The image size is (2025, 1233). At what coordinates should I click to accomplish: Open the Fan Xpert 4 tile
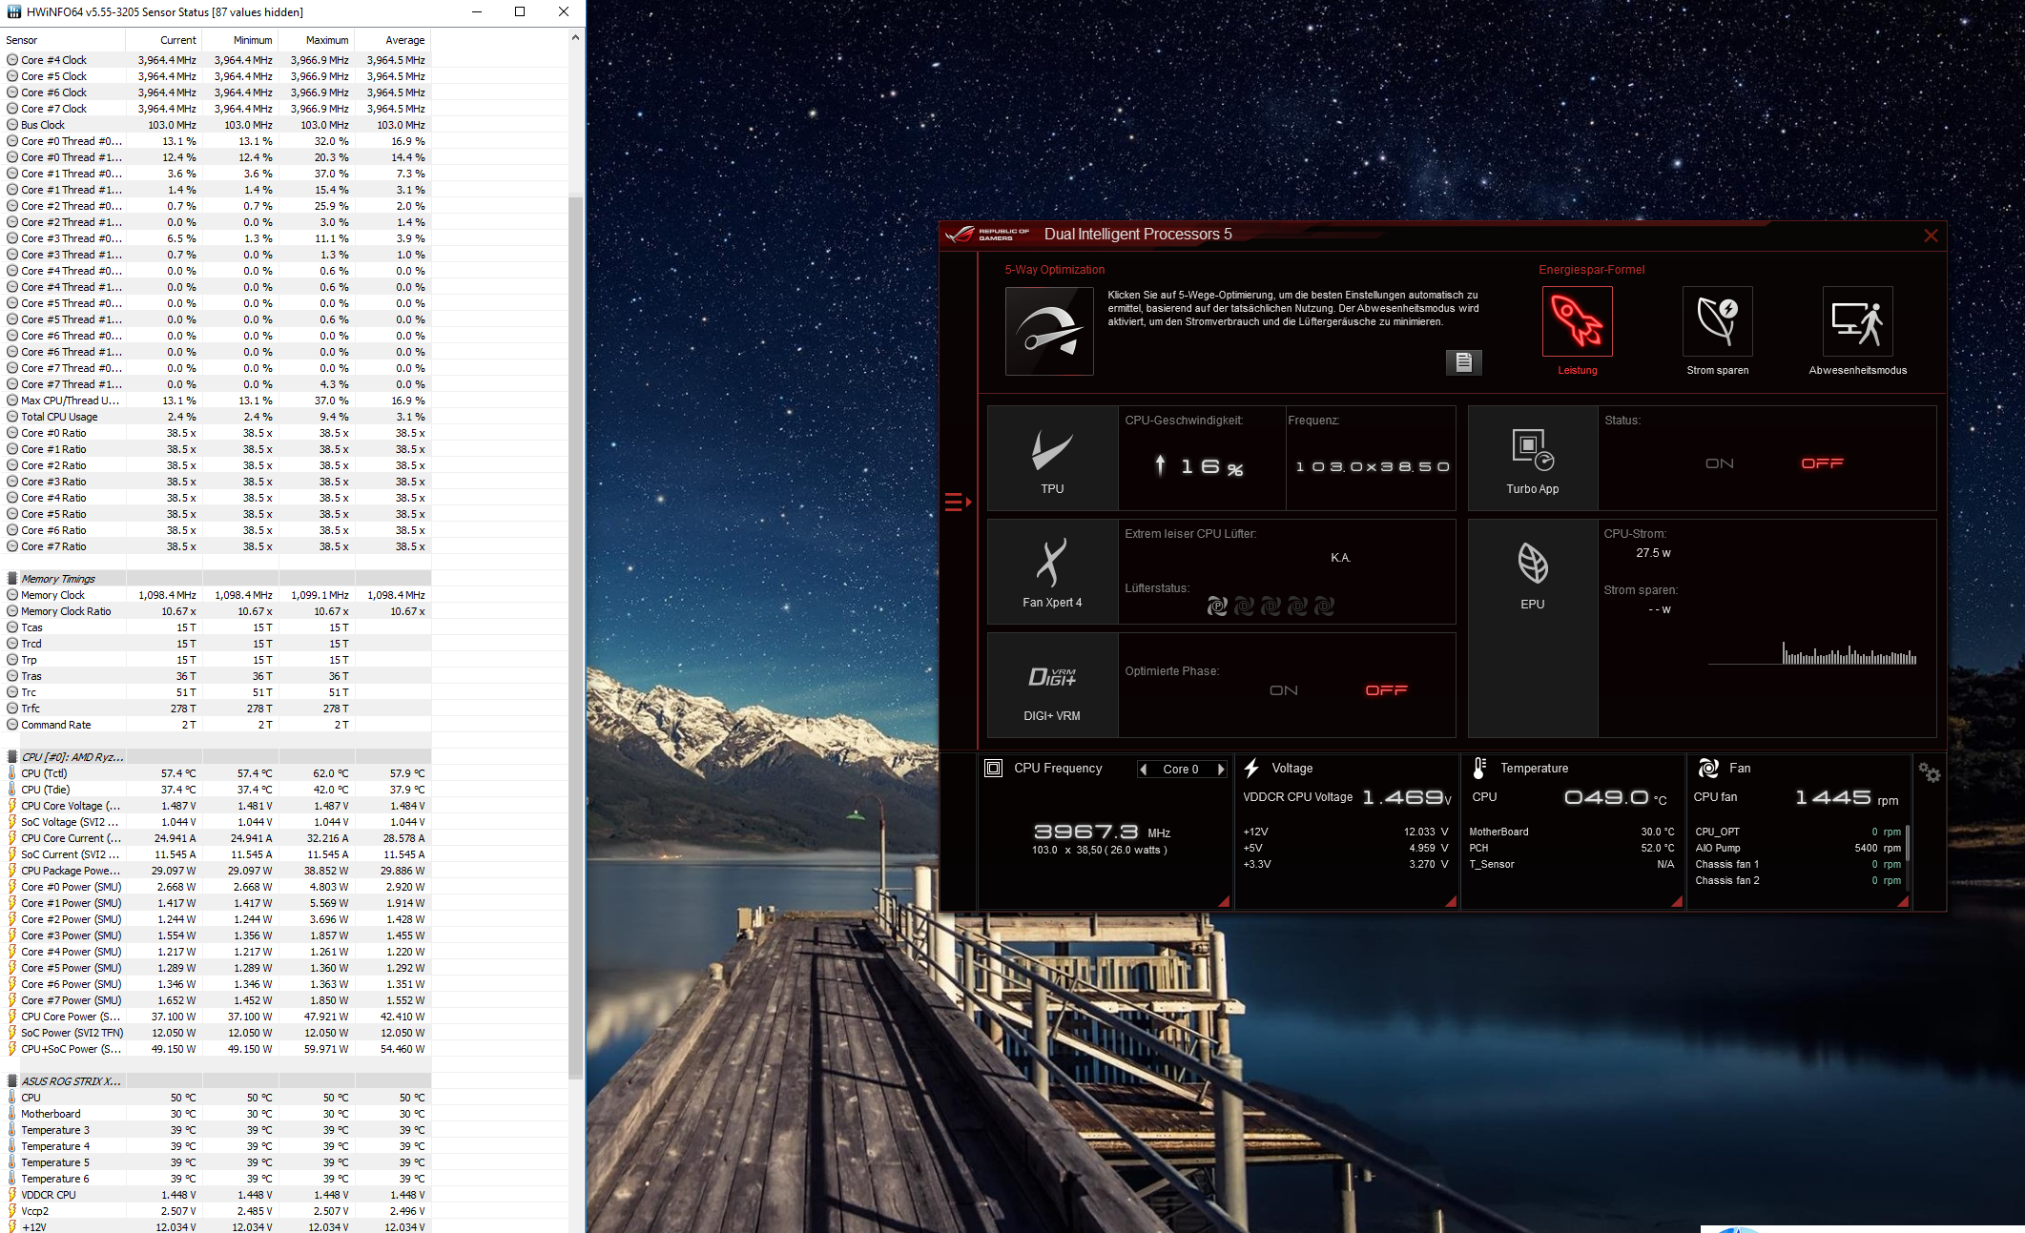pos(1052,572)
